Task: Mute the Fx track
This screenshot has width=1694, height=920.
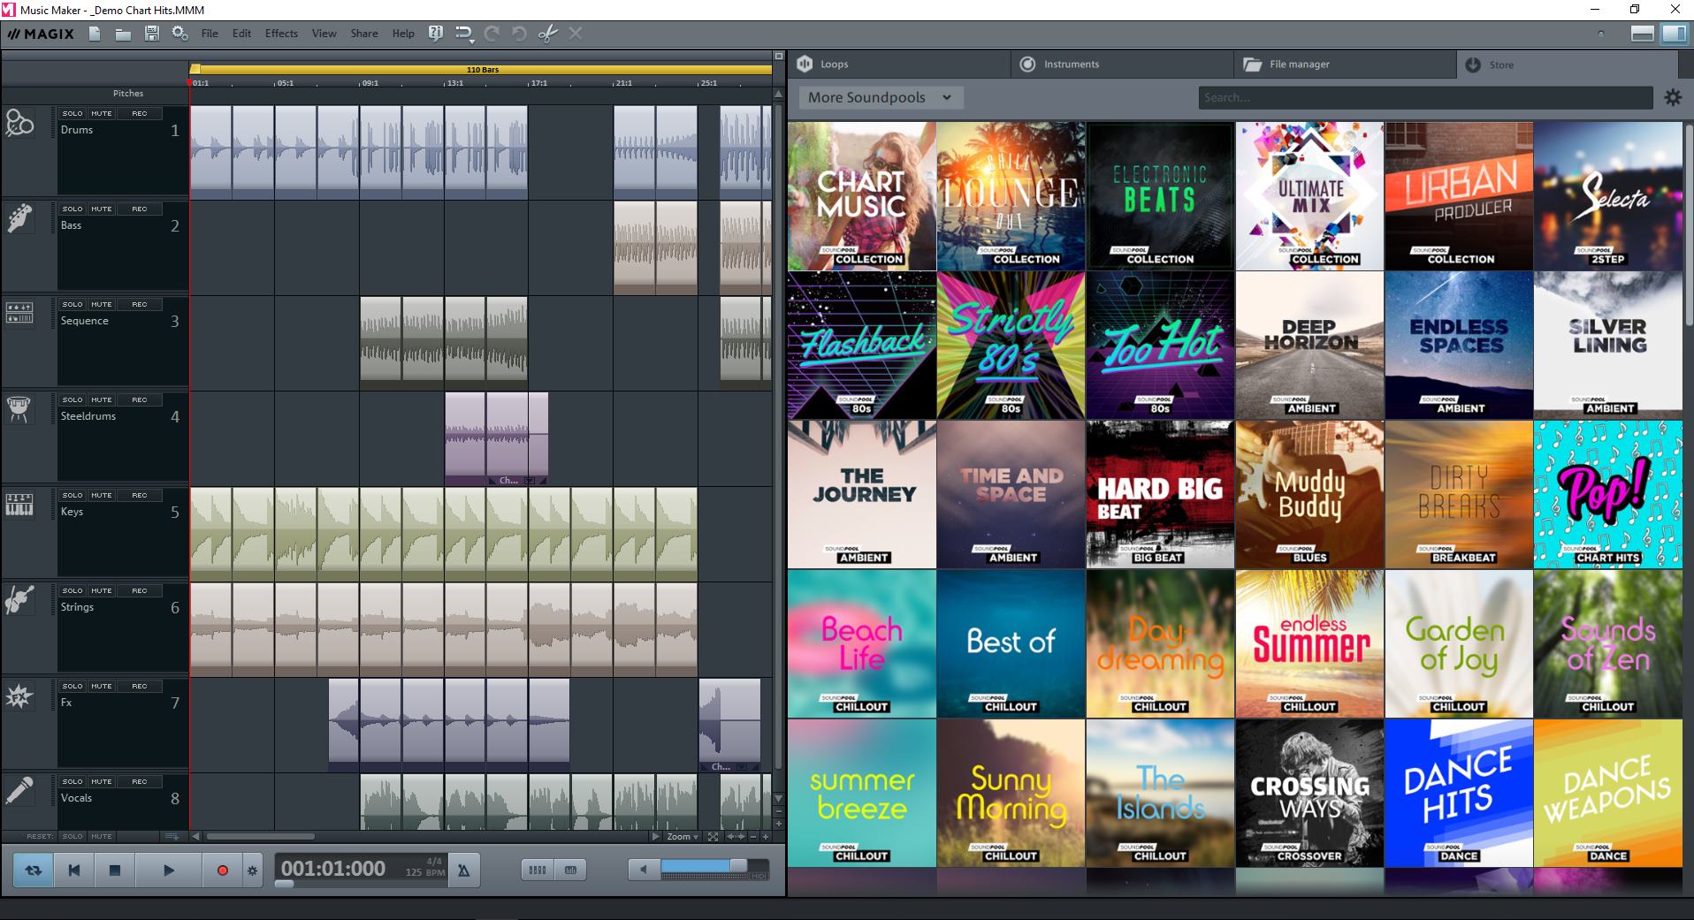Action: point(102,686)
